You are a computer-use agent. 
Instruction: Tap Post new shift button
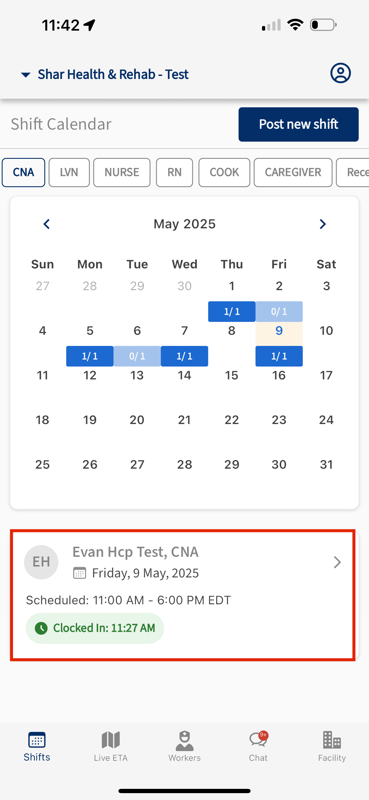pos(299,124)
